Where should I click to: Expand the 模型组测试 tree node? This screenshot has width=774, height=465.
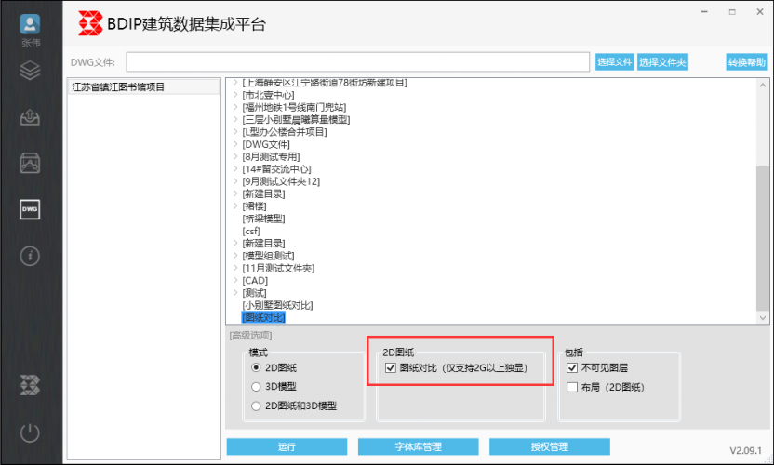coord(235,255)
